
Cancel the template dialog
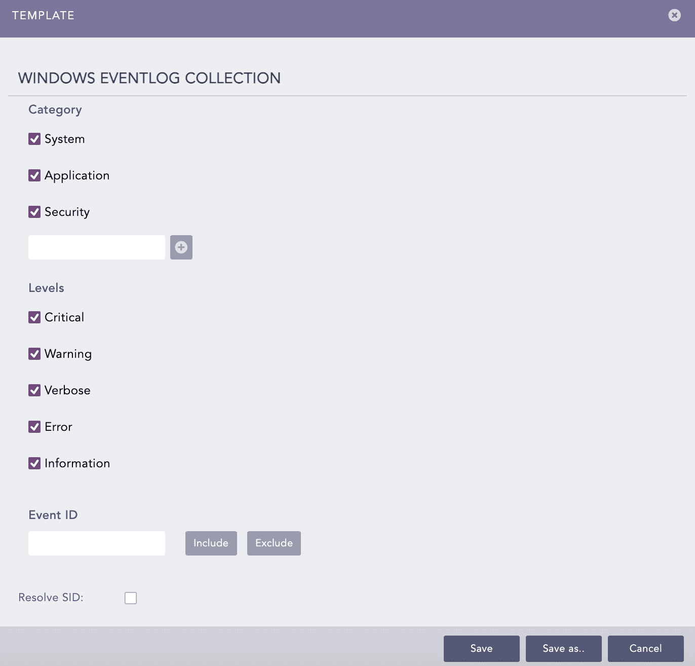tap(645, 649)
